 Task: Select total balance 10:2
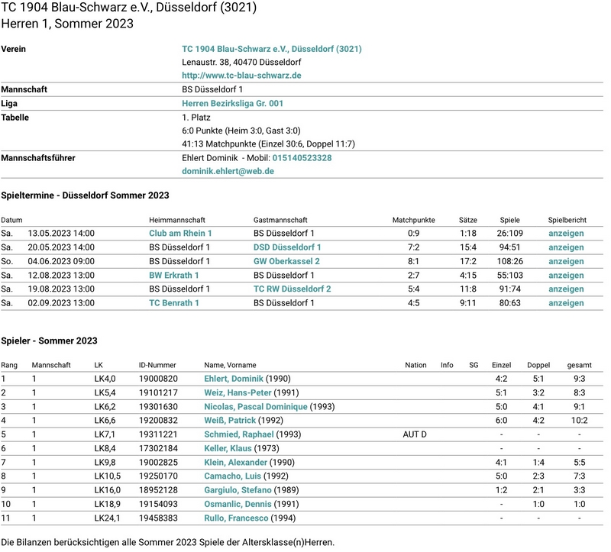coord(580,421)
